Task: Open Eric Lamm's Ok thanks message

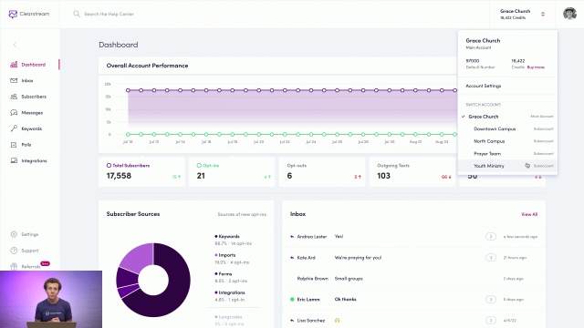Action: [x=413, y=299]
